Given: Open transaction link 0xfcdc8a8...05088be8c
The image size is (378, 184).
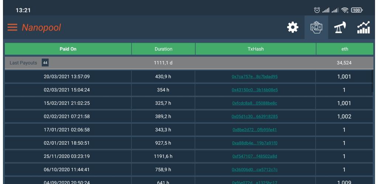Looking at the screenshot, I should click(x=255, y=103).
